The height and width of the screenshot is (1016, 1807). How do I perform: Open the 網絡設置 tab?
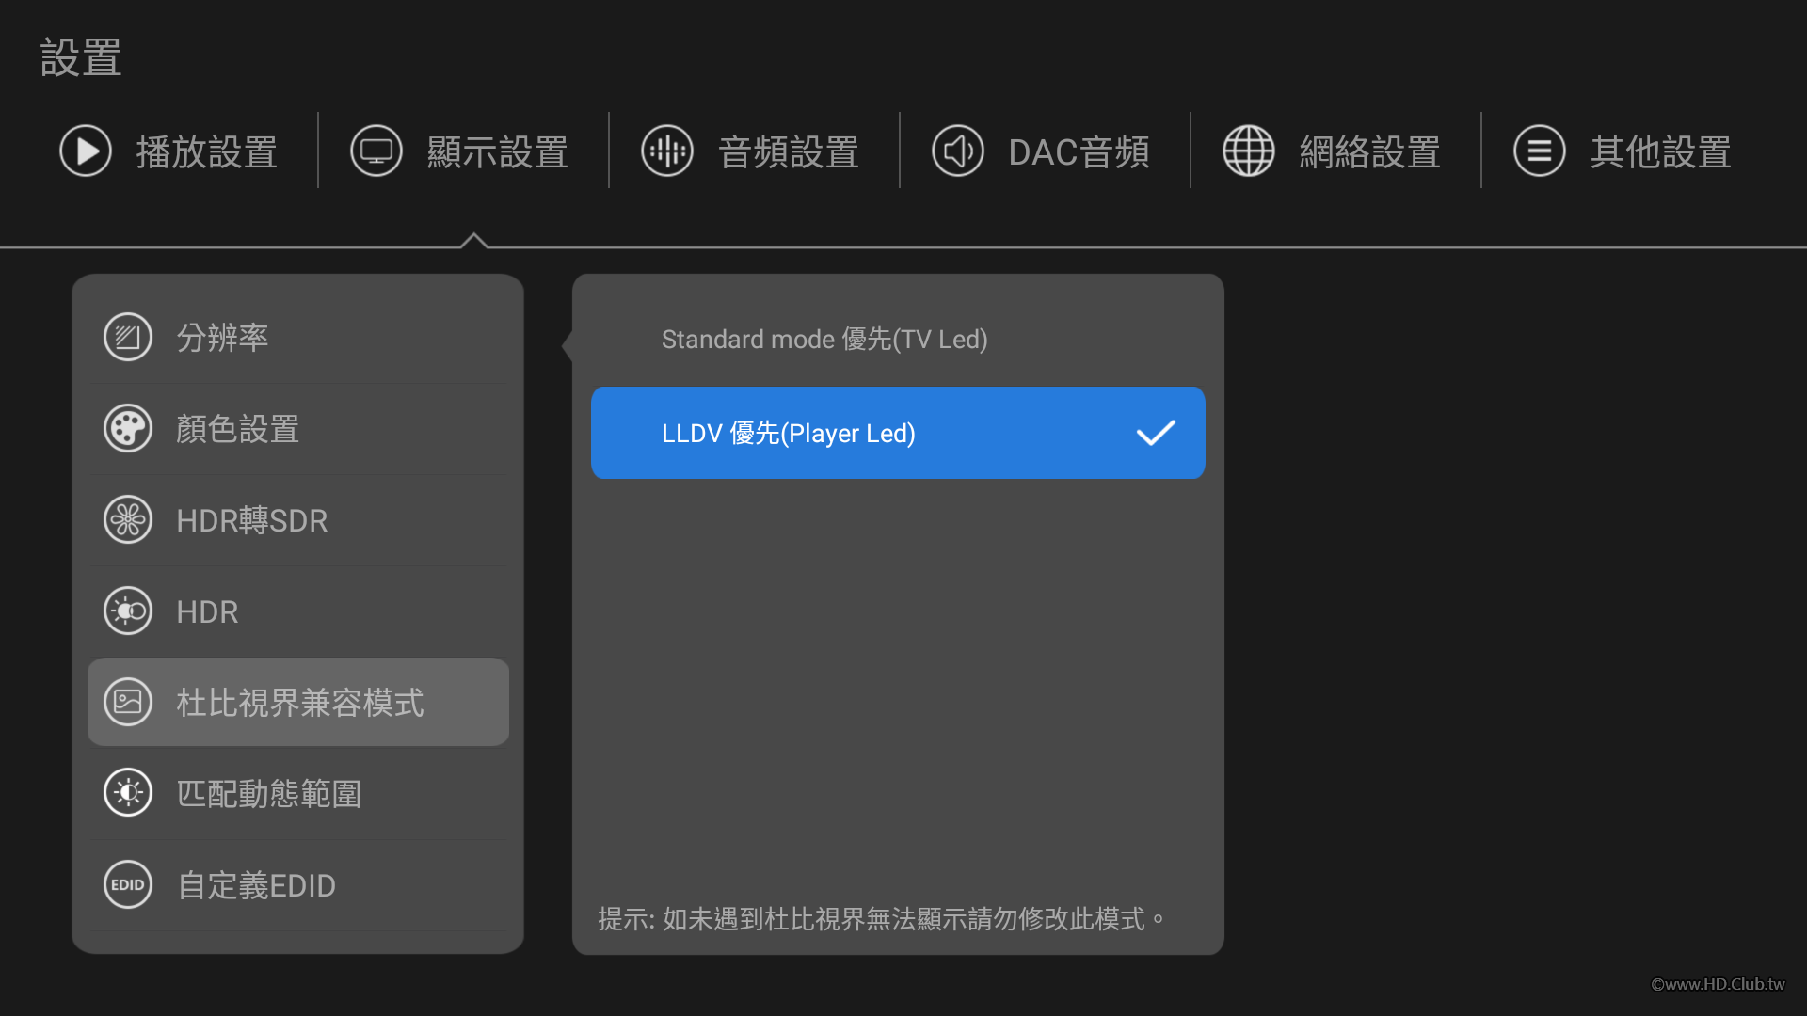click(1333, 151)
